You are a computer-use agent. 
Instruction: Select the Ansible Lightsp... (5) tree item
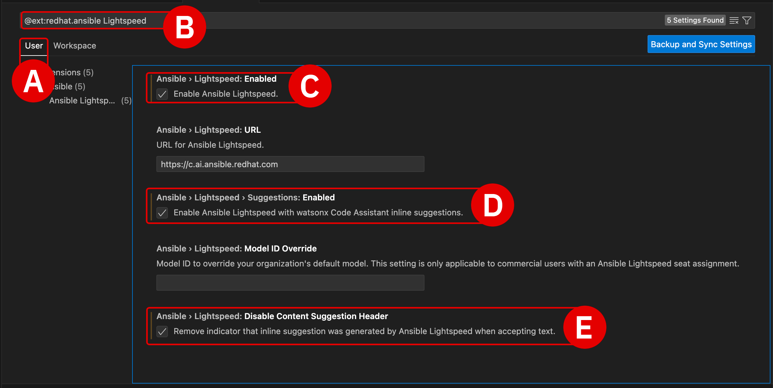tap(82, 101)
